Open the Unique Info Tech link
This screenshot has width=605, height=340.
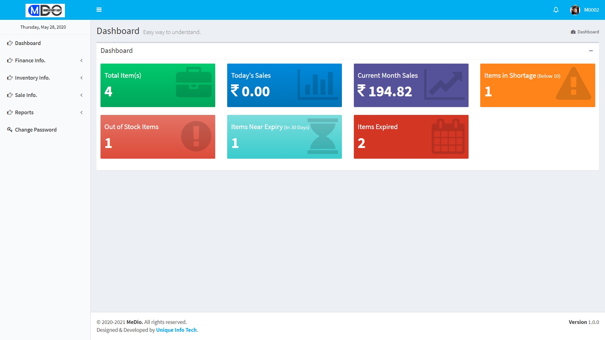pos(176,330)
